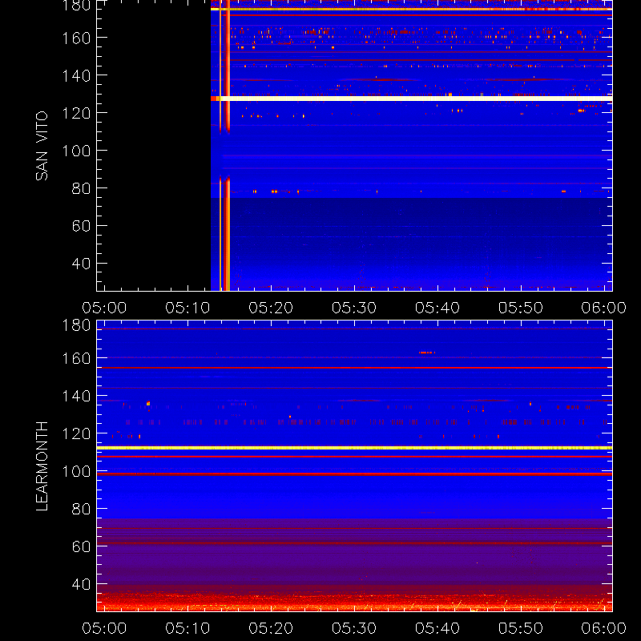Click 05:30 time label under Learmonth plot

[x=354, y=628]
